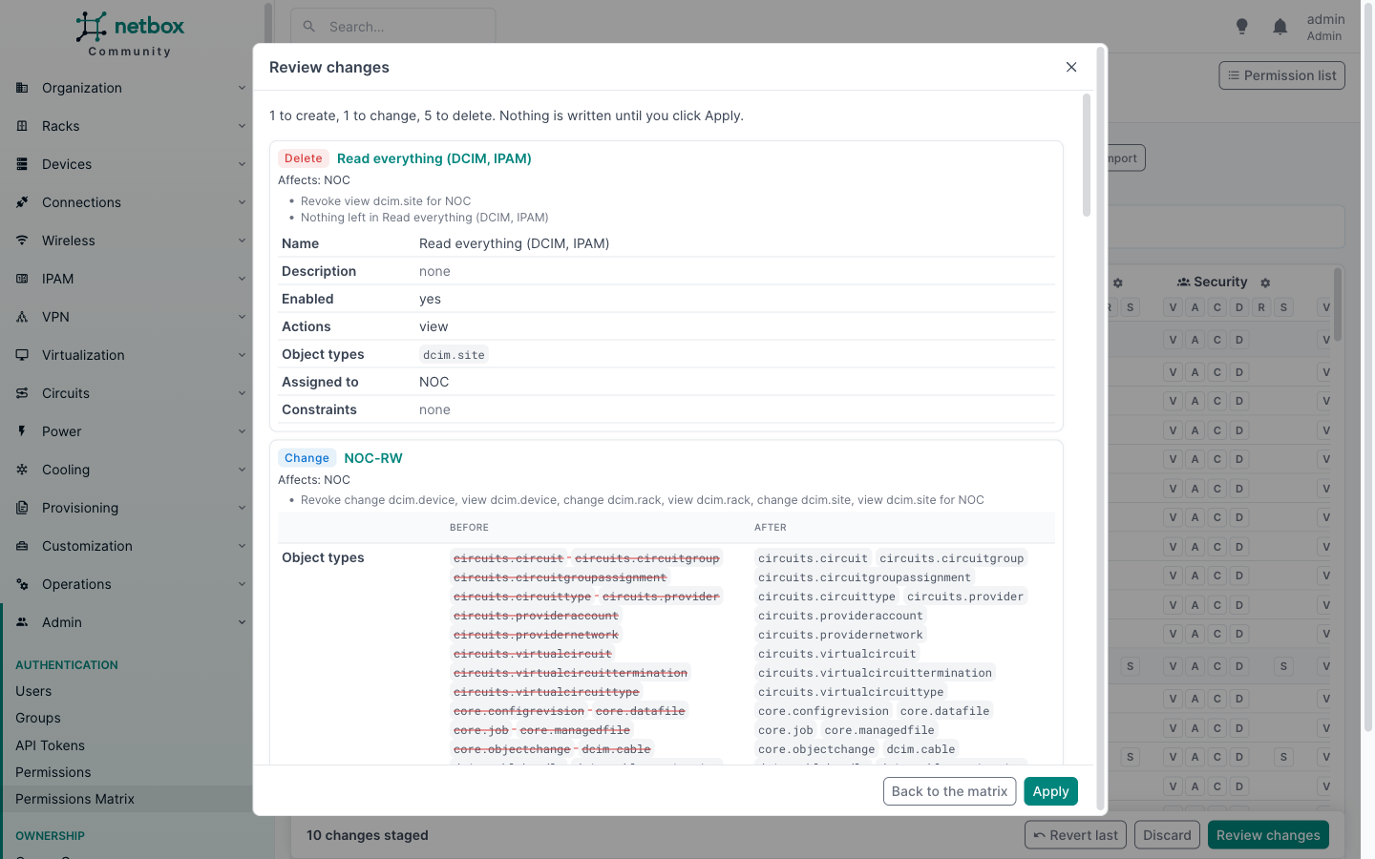1375x859 pixels.
Task: Toggle R in the Security header row
Action: click(x=1261, y=307)
